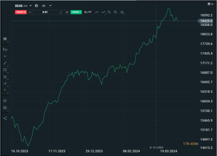217x156 pixels.
Task: Click the chart layout screen icon
Action: [5, 39]
